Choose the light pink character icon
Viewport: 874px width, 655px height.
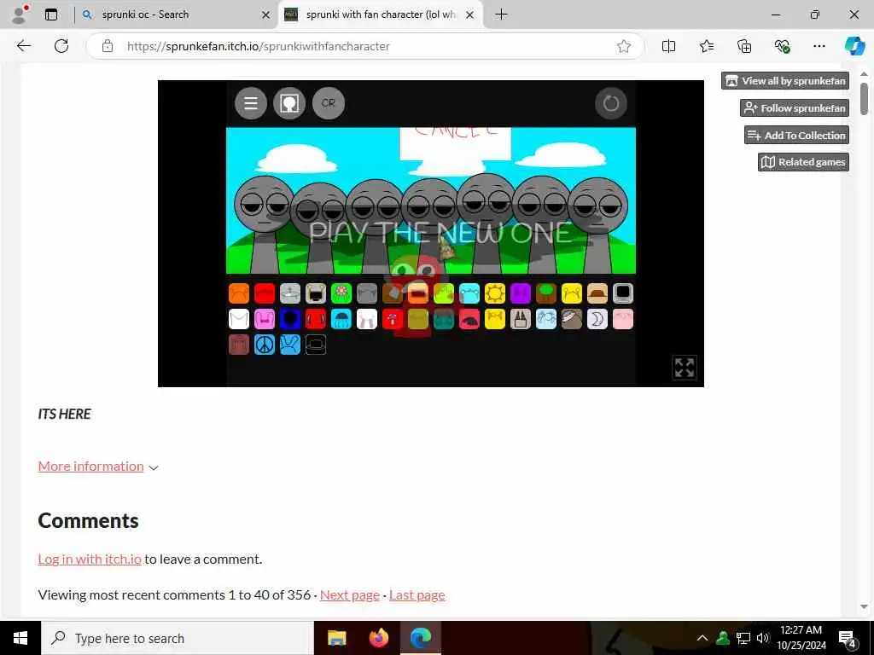pyautogui.click(x=622, y=319)
